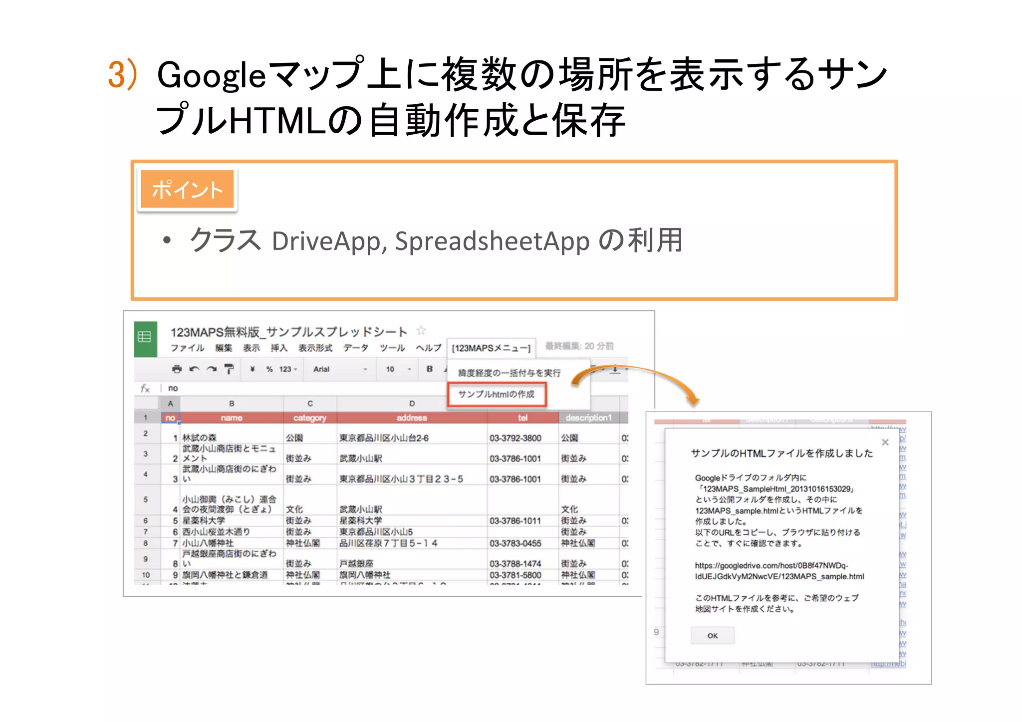Select the cell 品川区荏原７丁目５−１４

tap(412, 543)
